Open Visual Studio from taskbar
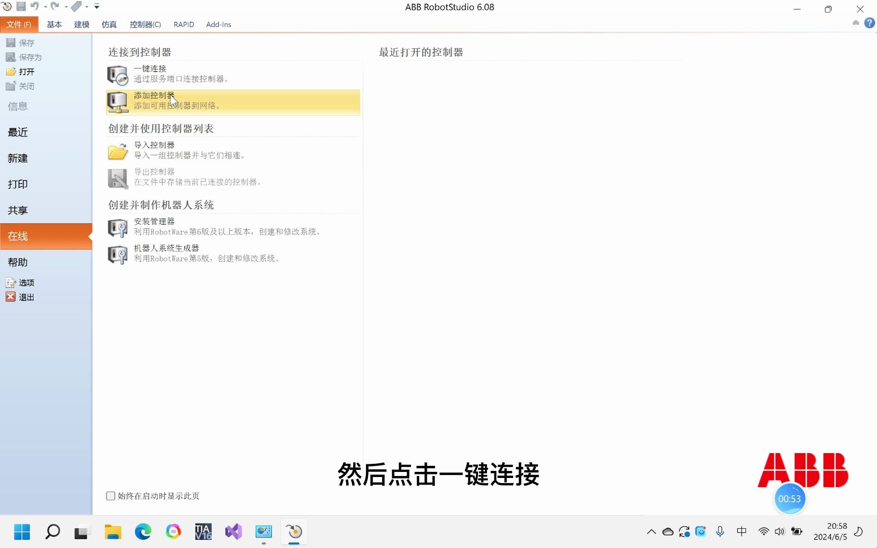The height and width of the screenshot is (548, 877). click(x=233, y=532)
